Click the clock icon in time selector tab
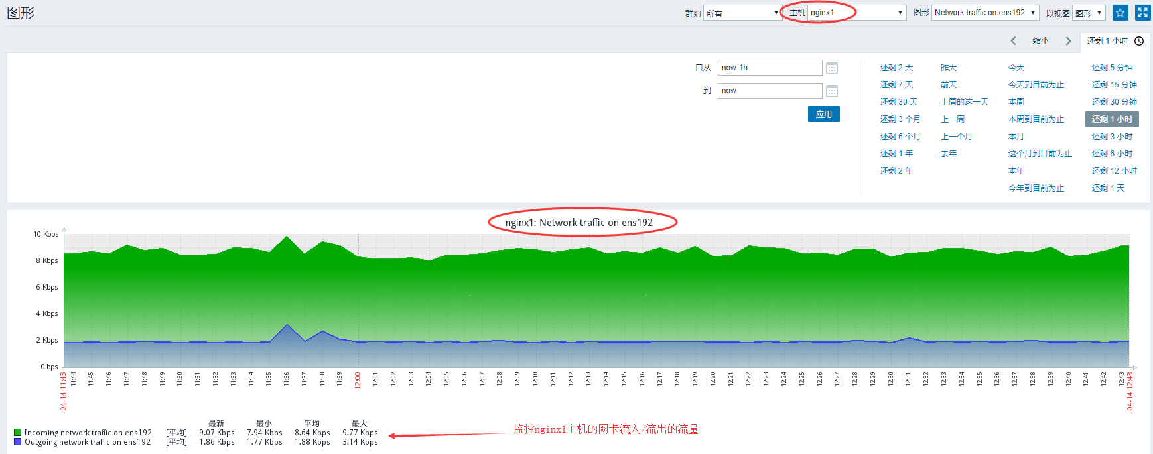Viewport: 1153px width, 454px height. click(x=1139, y=41)
